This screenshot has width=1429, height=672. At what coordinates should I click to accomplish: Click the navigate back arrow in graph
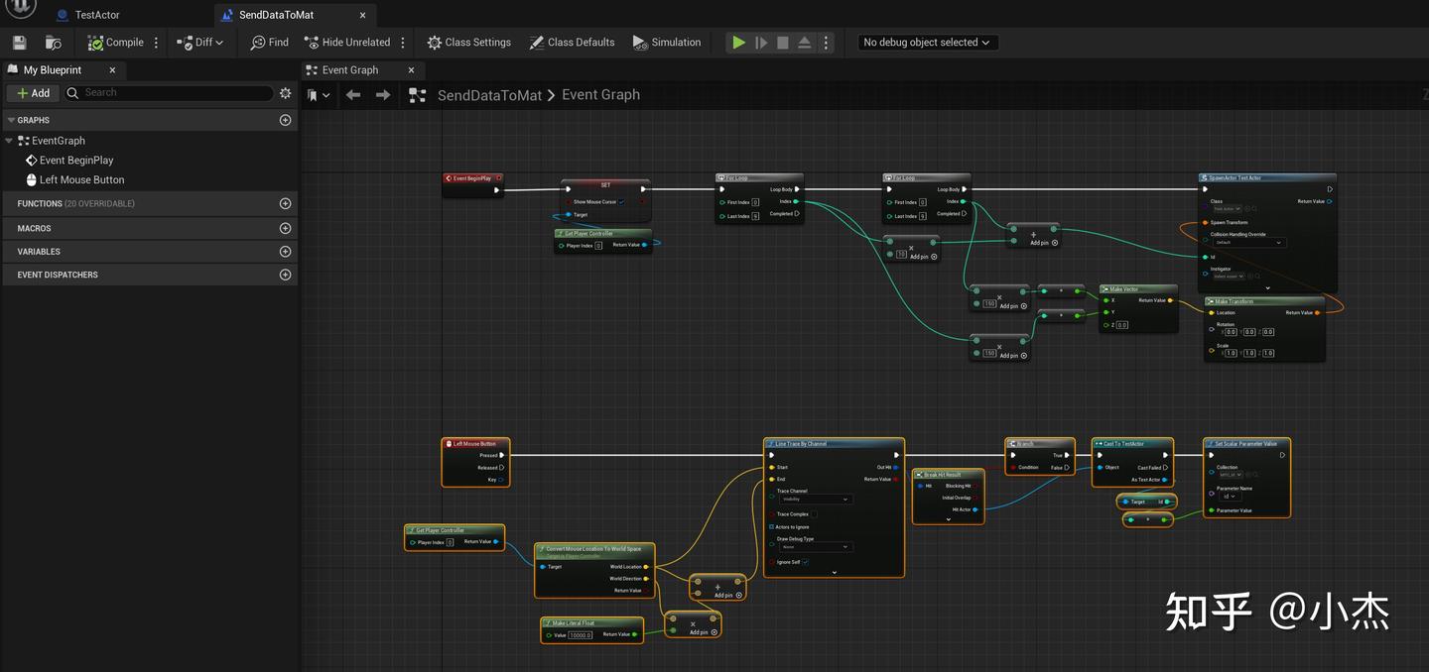353,95
